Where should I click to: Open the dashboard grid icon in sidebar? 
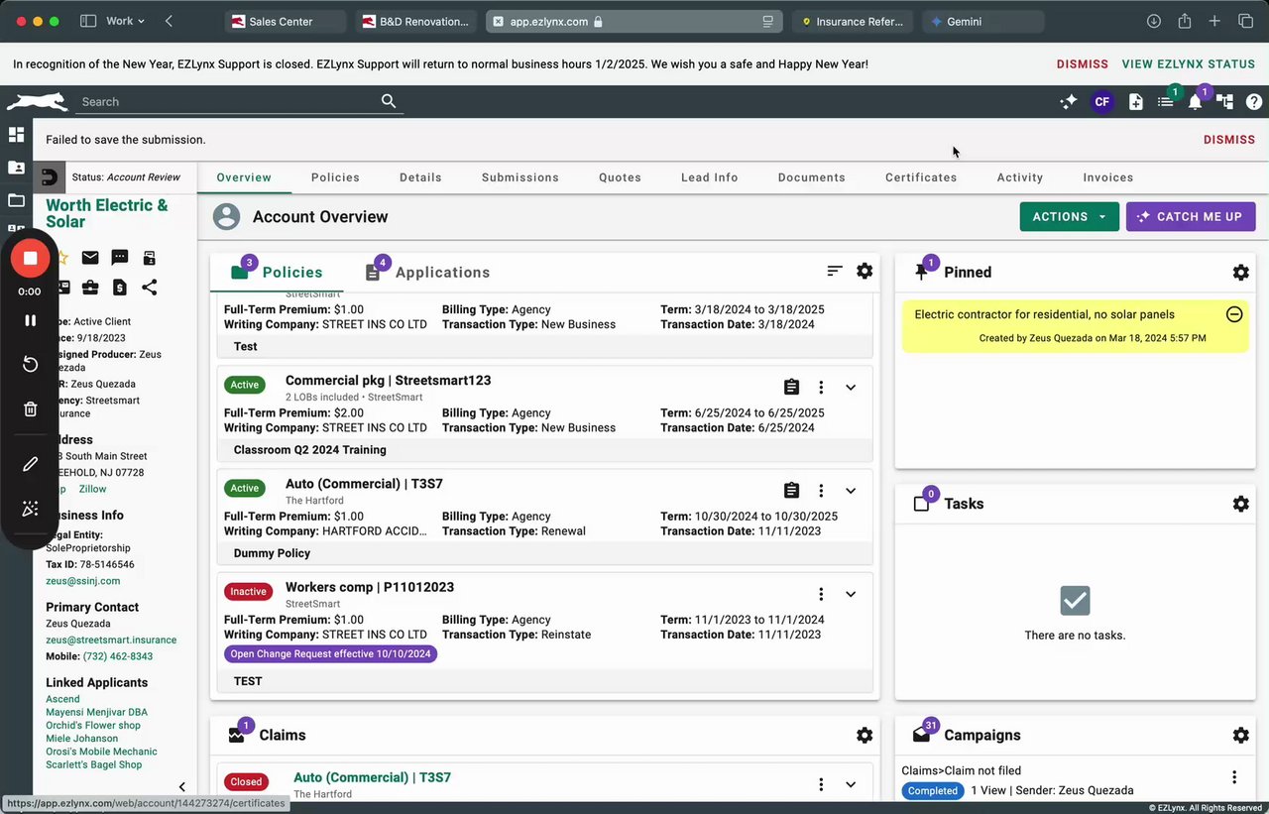pyautogui.click(x=16, y=135)
